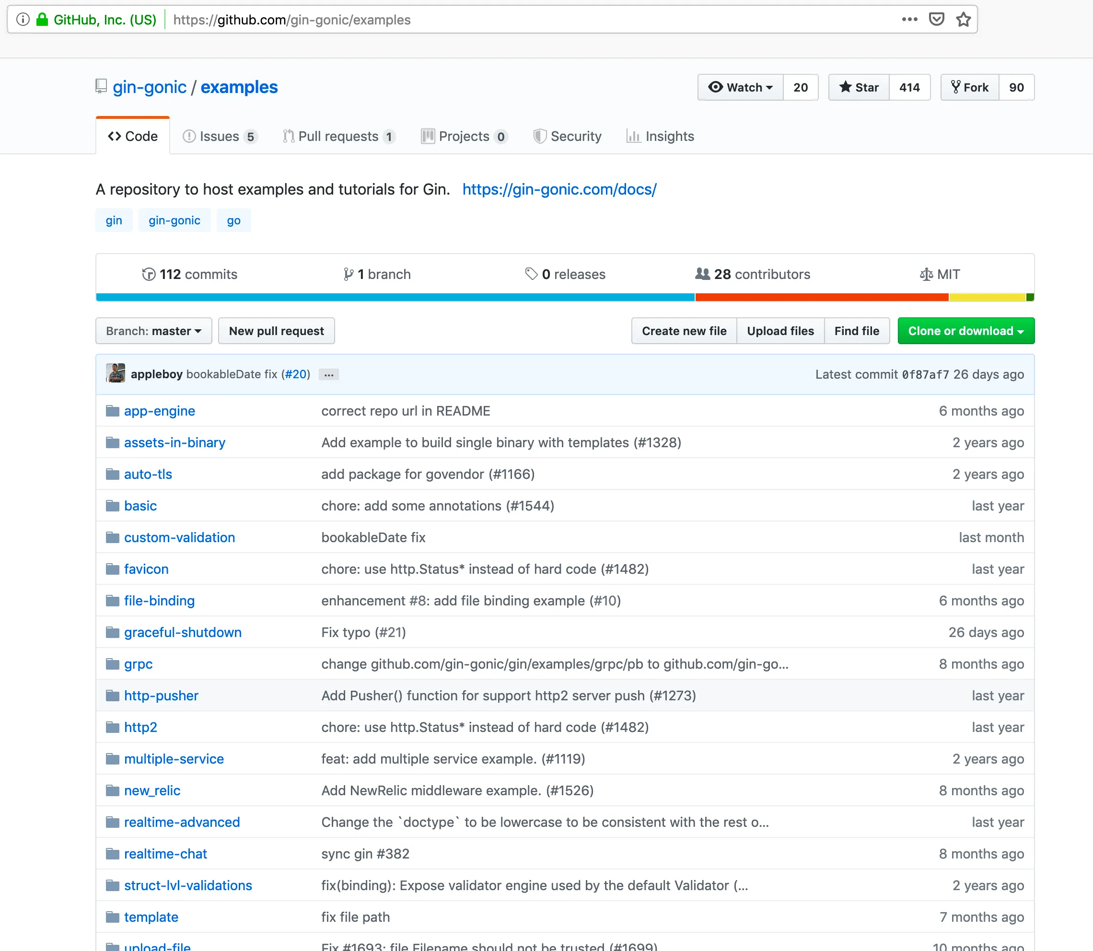Bookmark the page using browser star
Viewport: 1093px width, 951px height.
(x=964, y=19)
